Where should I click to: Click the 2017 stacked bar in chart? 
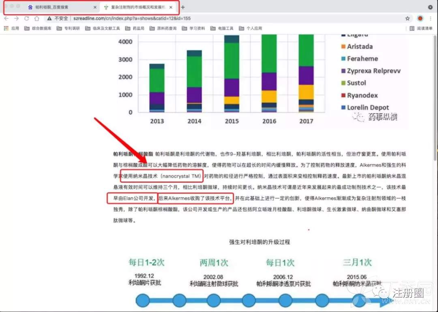click(306, 73)
